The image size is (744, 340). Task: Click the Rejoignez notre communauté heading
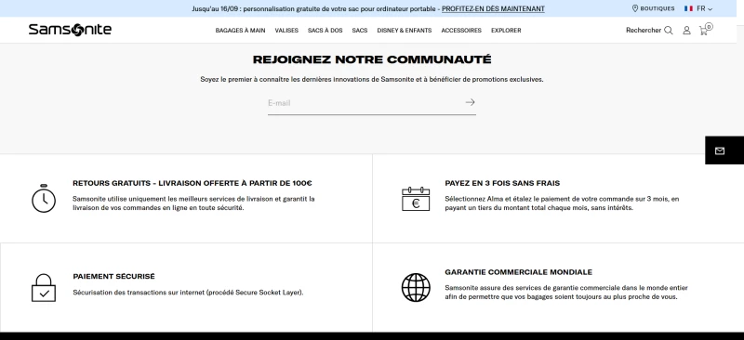tap(372, 59)
